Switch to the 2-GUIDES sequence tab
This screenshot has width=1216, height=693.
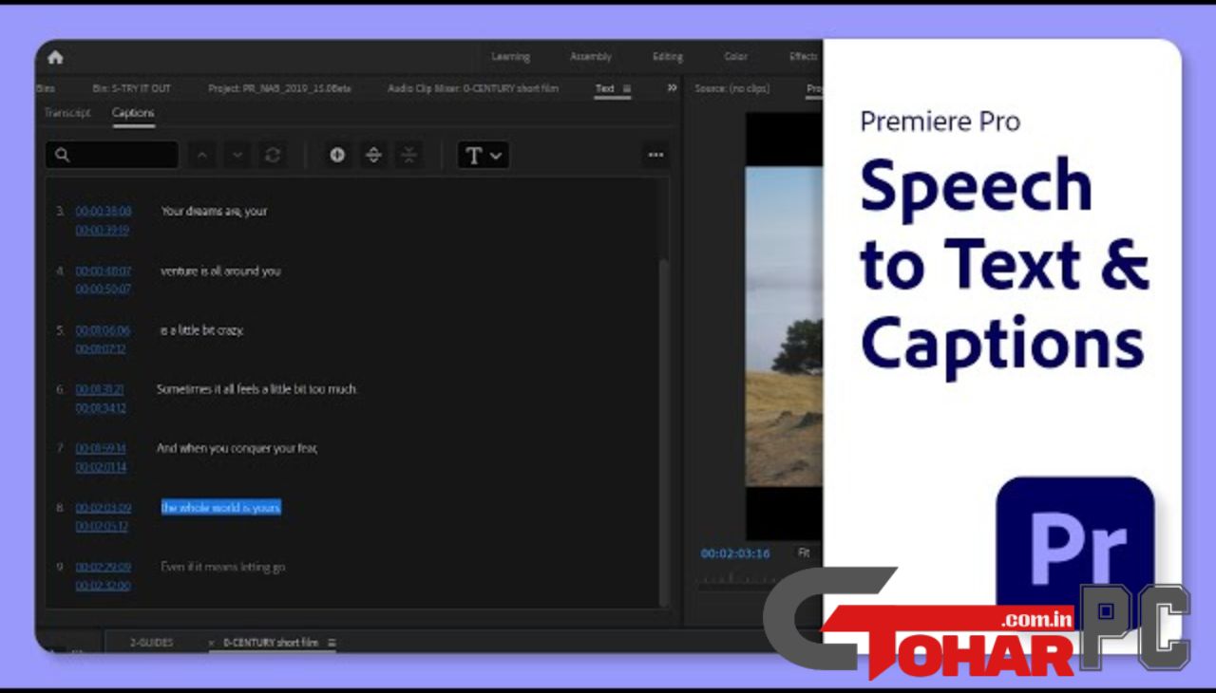(x=152, y=643)
